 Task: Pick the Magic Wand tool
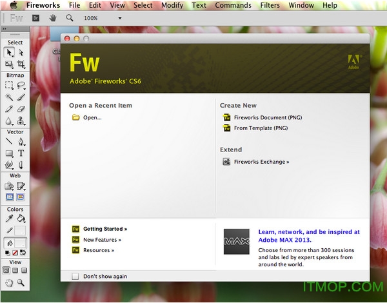[9, 97]
